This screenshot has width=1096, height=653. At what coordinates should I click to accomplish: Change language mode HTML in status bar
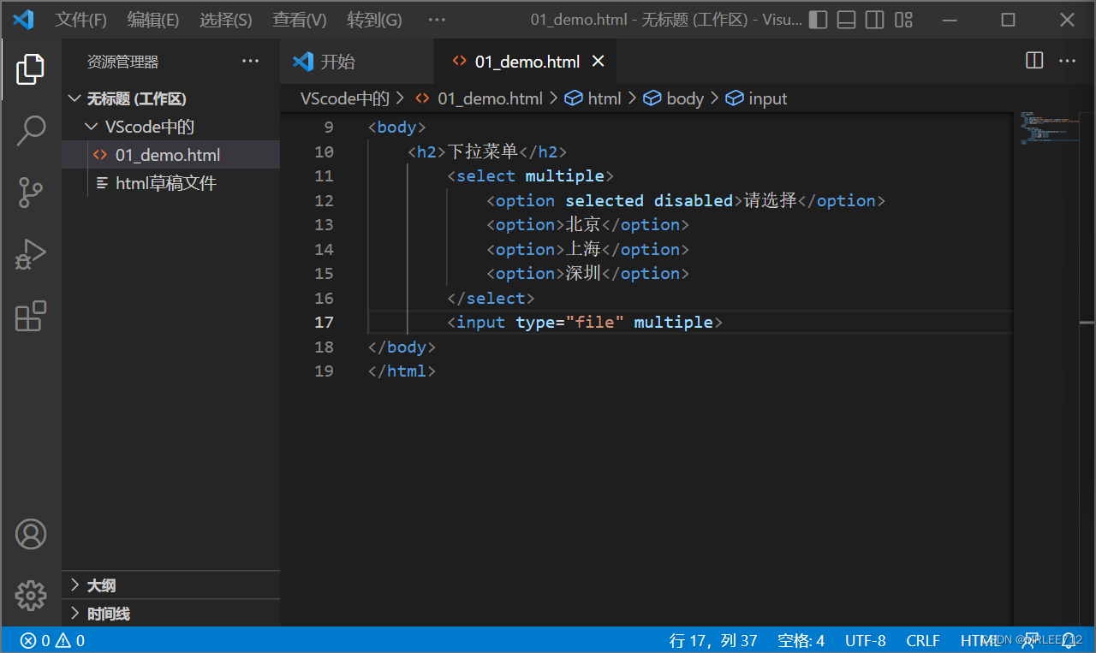(980, 640)
